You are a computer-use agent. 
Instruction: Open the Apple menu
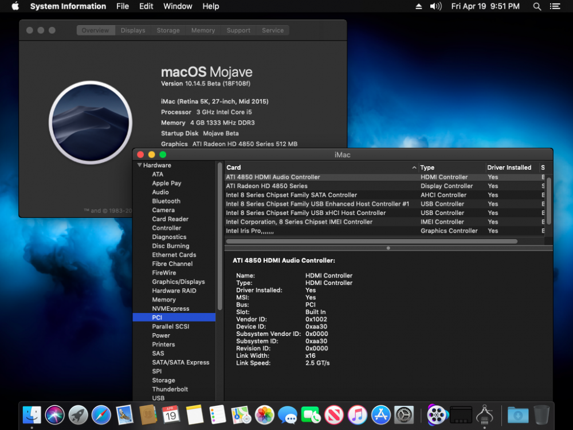pyautogui.click(x=15, y=6)
